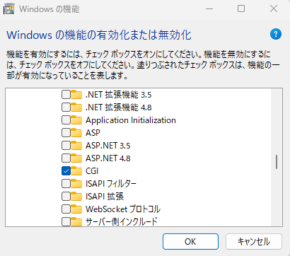Check the ISAPI フィルター checkbox
The width and height of the screenshot is (290, 256).
66,184
